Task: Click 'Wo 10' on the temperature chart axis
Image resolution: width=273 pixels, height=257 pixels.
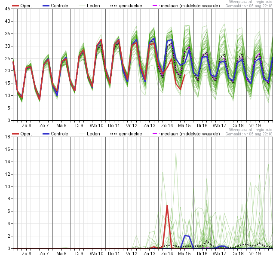Action: 96,125
